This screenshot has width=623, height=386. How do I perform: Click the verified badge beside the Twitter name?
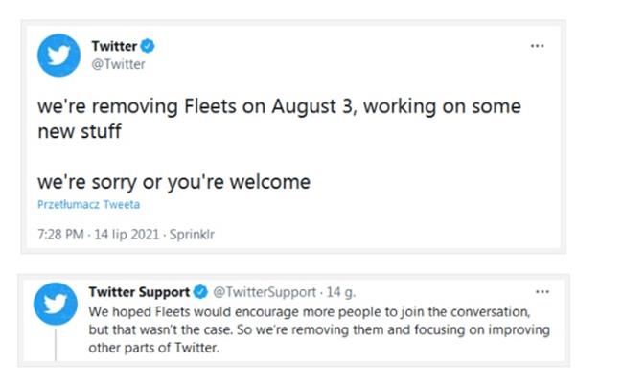(x=149, y=46)
